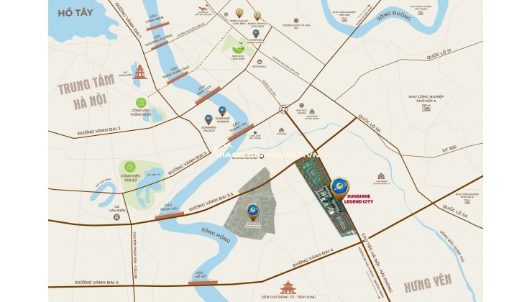Click the Cầu Mễ Sở bridge marker
Viewport: 532px width, 302px height.
click(203, 282)
